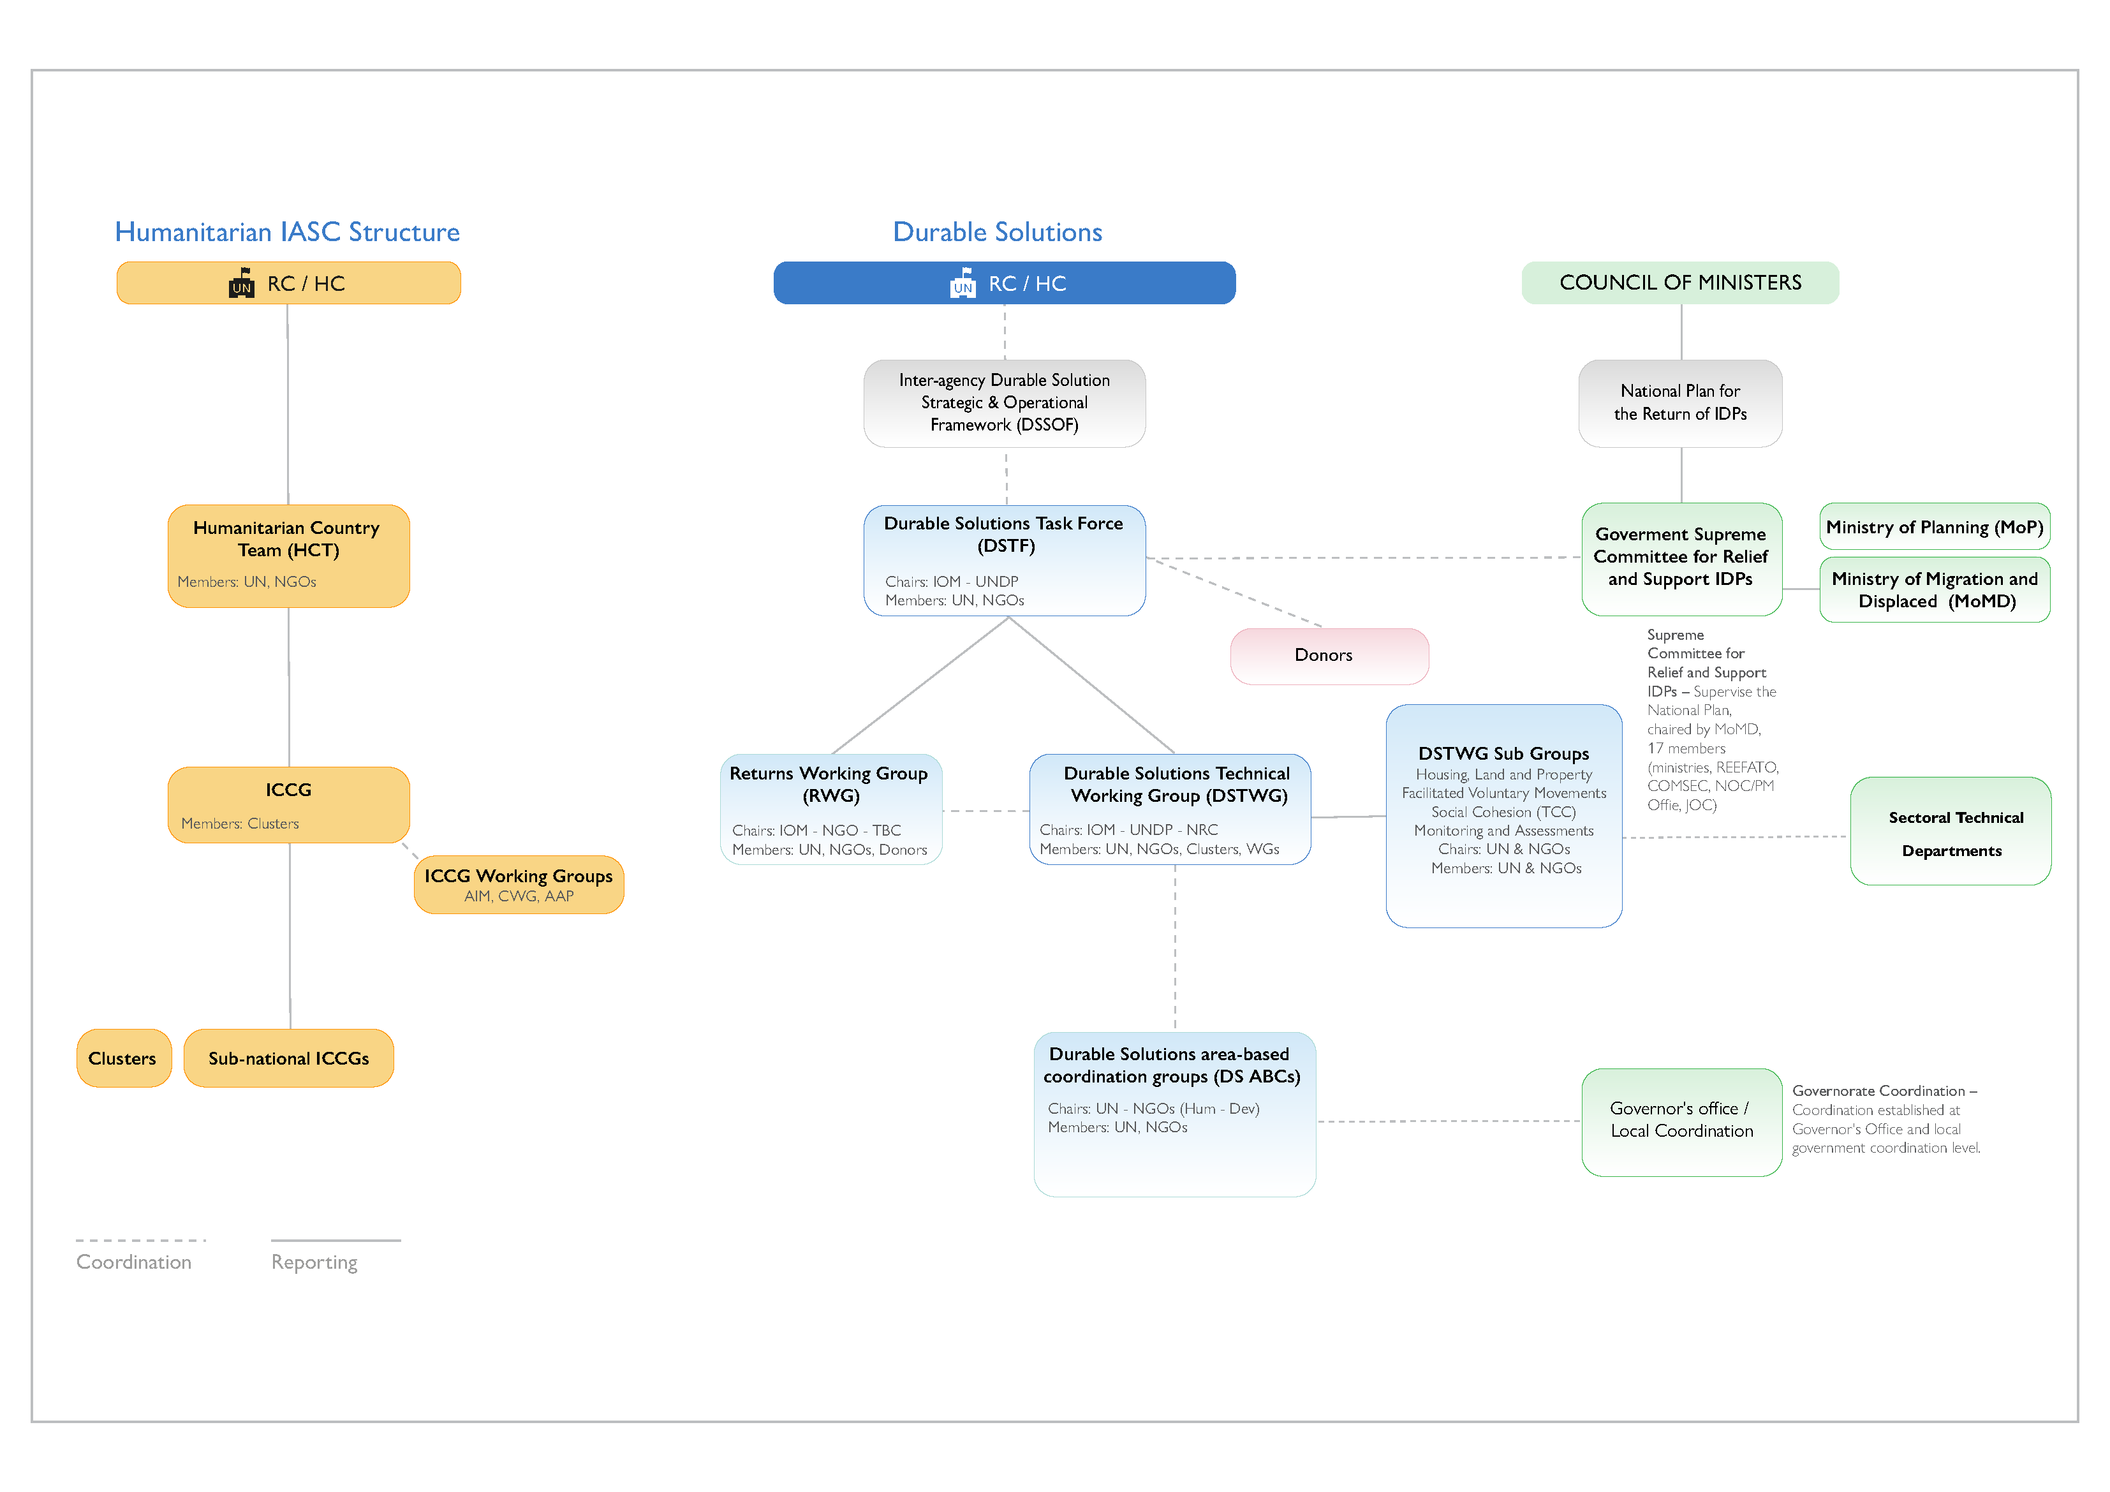Click Governor's office / Local Coordination box

point(1681,1121)
